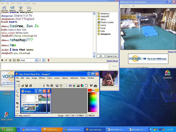Viewport: 176px width, 132px height.
Task: Select Kandi in the user list
Action: coord(103,28)
